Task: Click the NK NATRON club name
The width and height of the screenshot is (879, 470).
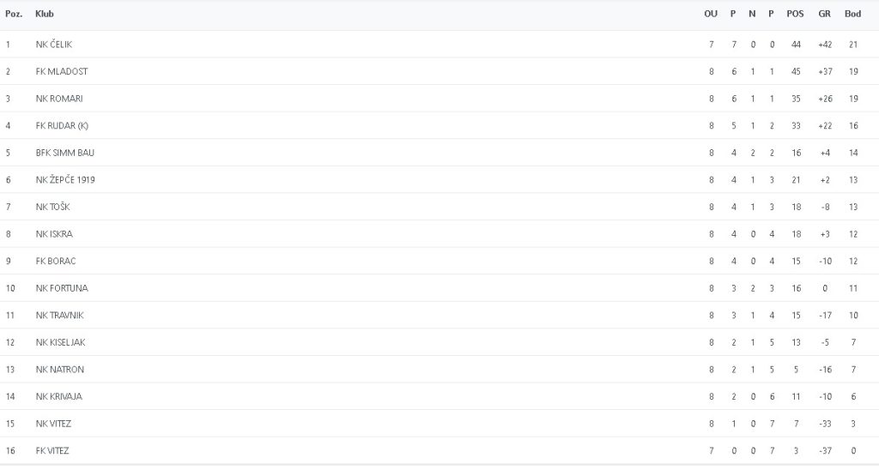Action: 60,370
